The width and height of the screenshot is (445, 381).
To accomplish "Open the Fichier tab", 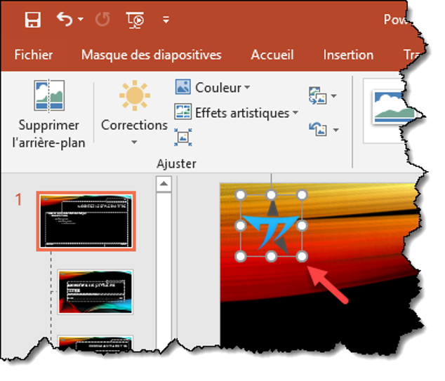I will (x=34, y=55).
